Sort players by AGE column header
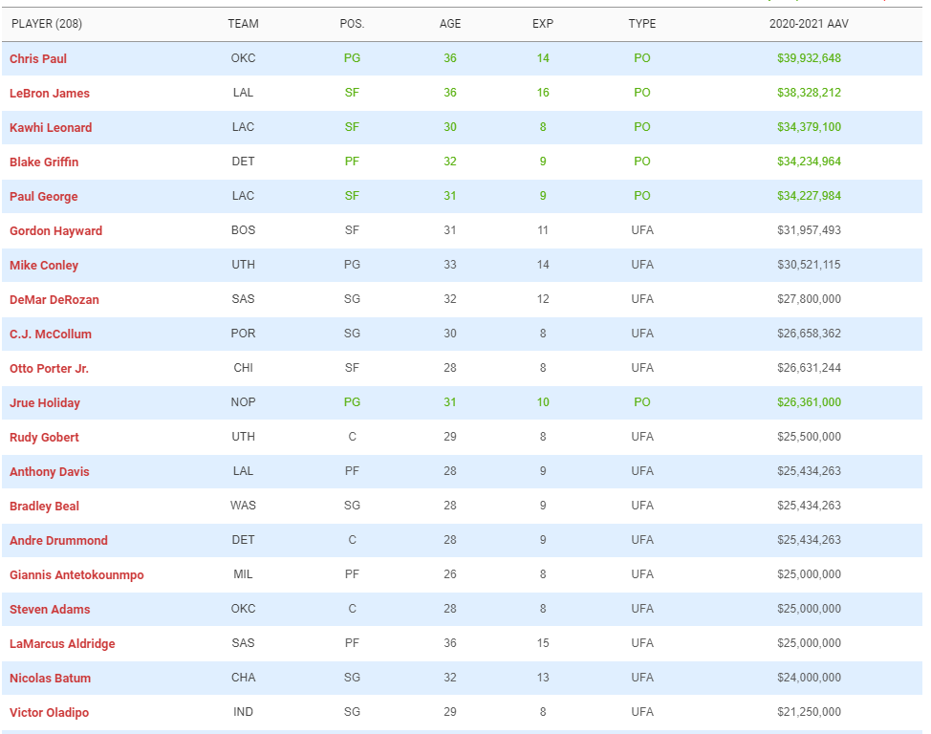931x734 pixels. click(449, 24)
